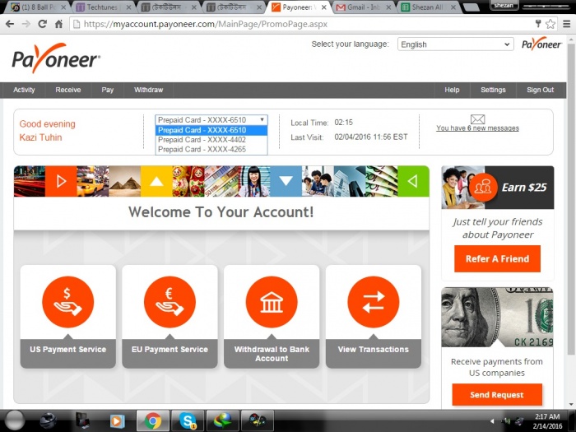576x432 pixels.
Task: Collapse the Prepaid Card selector dropdown
Action: click(x=211, y=120)
